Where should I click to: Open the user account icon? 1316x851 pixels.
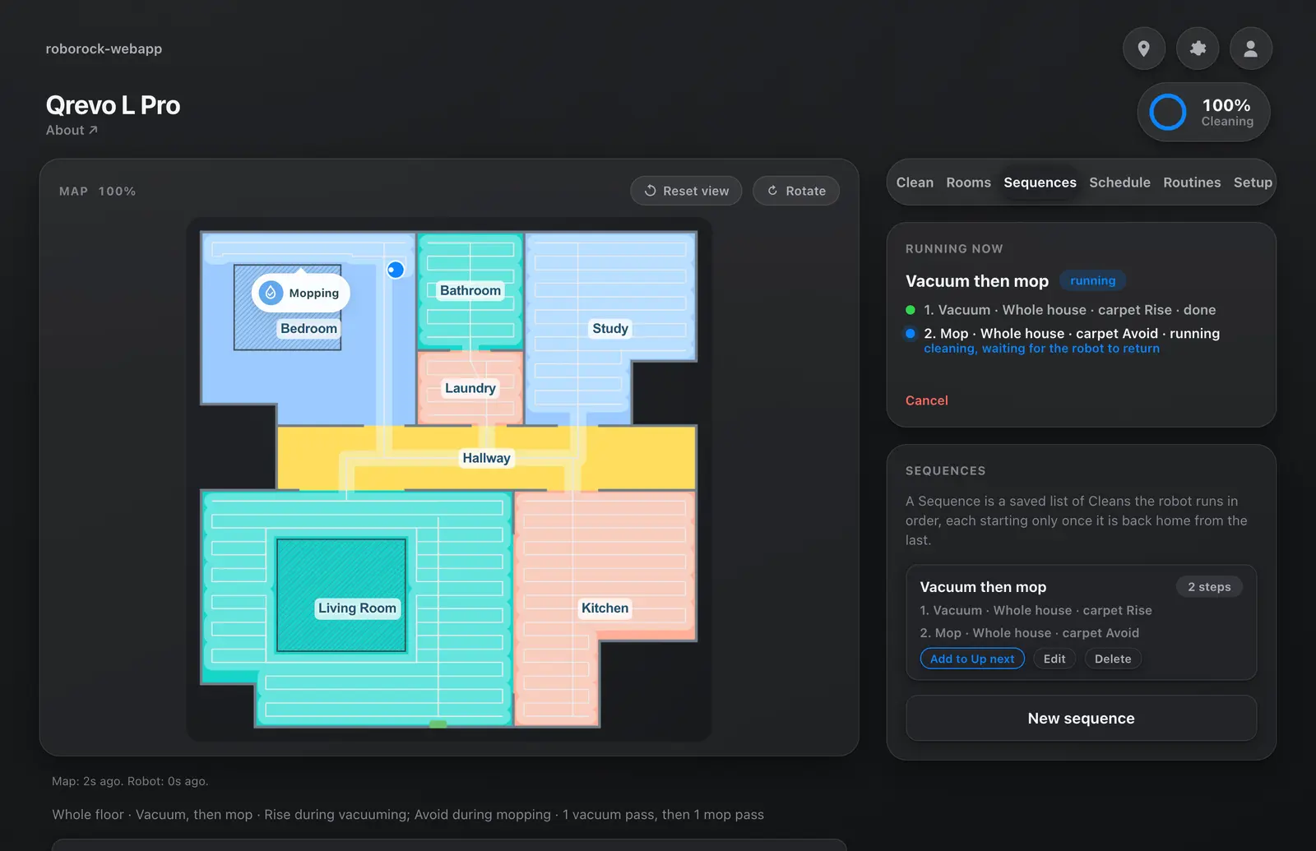coord(1250,49)
